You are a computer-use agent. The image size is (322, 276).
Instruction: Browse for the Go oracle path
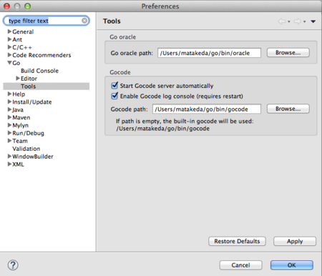288,53
